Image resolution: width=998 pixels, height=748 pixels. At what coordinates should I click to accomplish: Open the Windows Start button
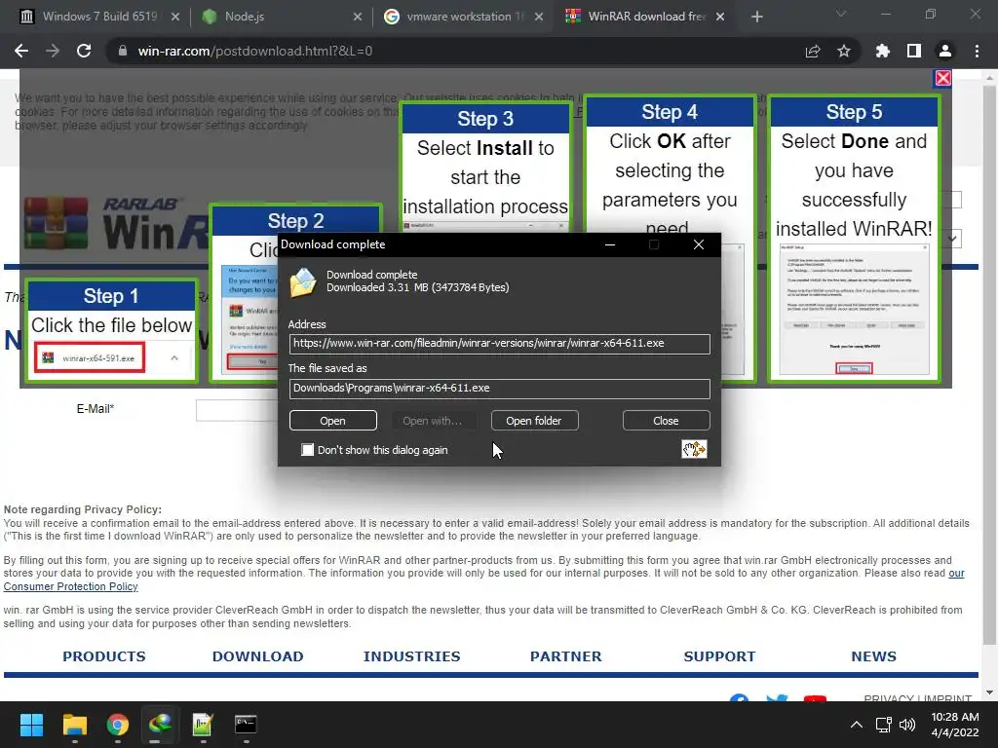point(31,725)
